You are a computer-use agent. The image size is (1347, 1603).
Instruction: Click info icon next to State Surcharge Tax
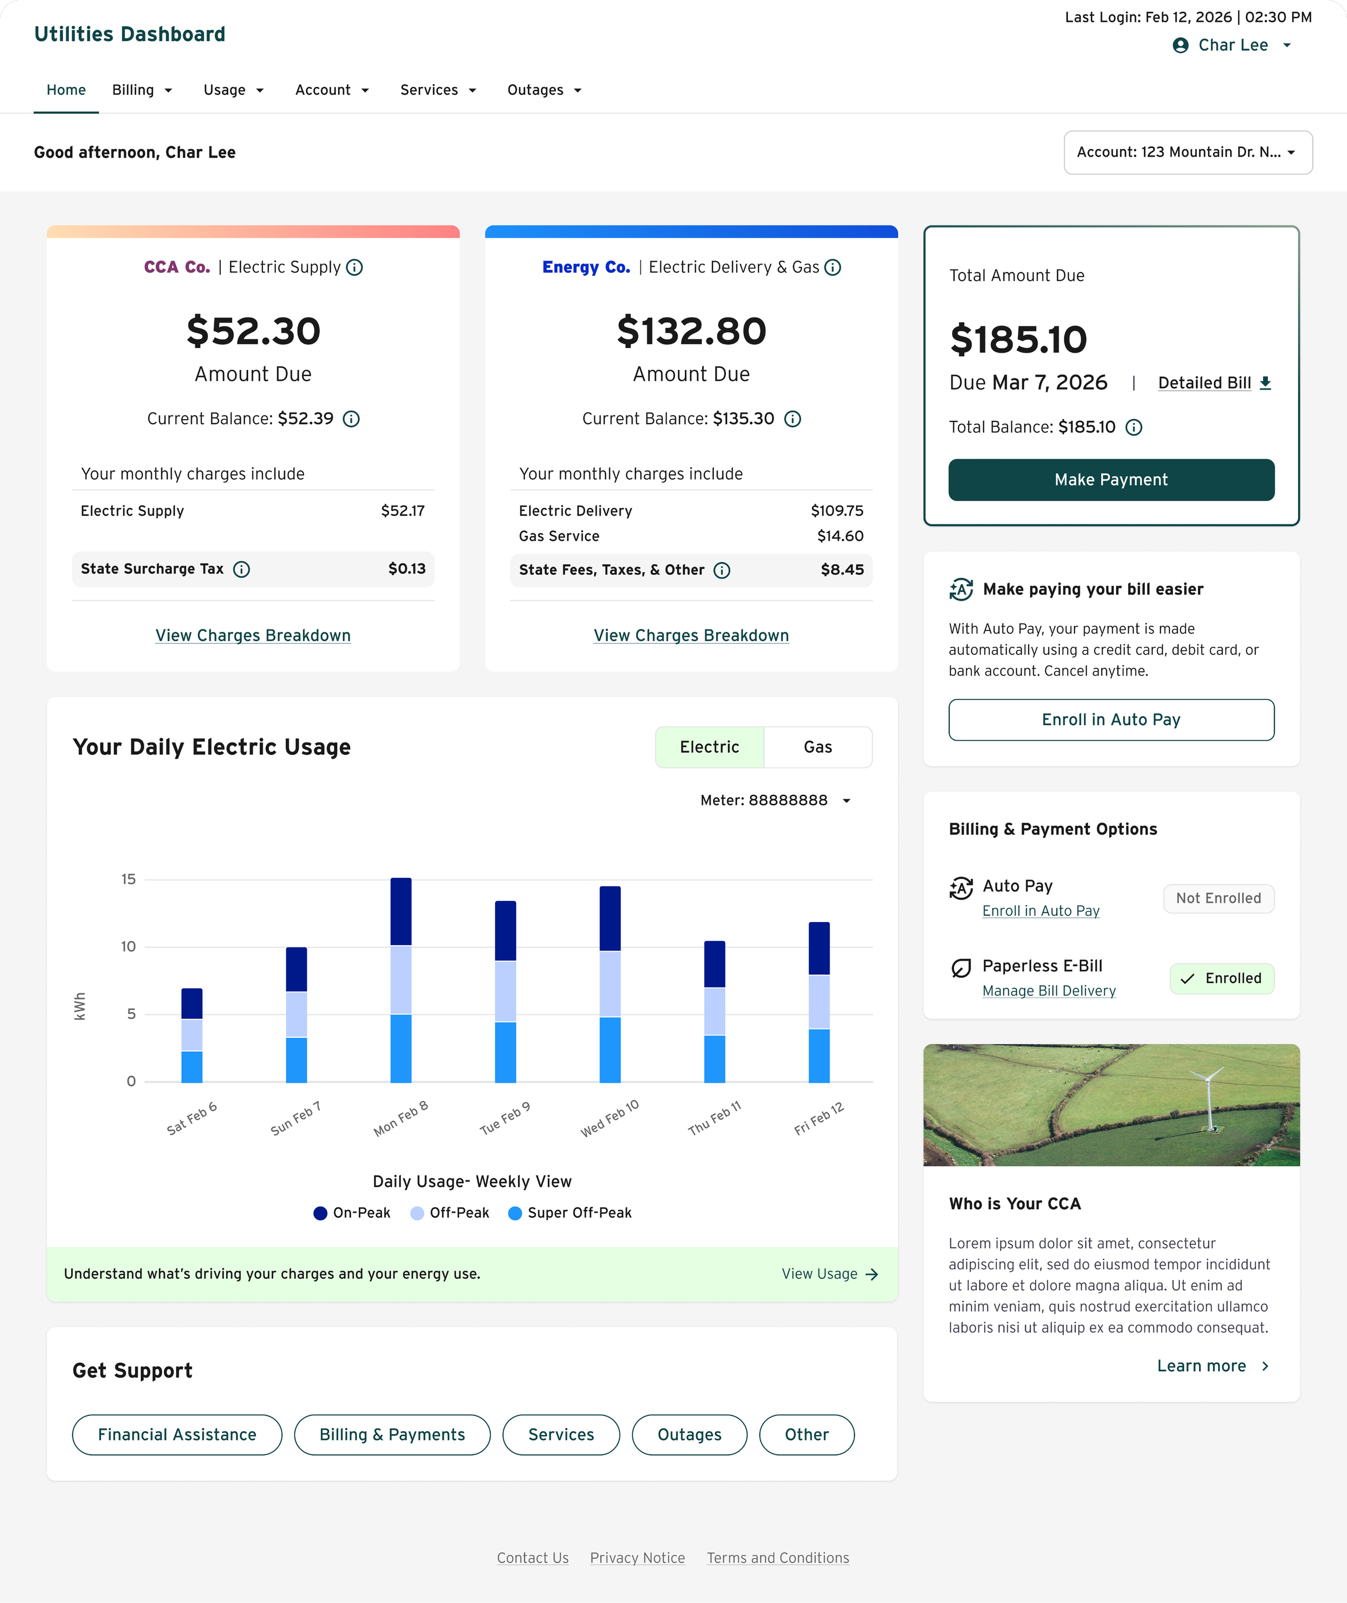(x=241, y=569)
